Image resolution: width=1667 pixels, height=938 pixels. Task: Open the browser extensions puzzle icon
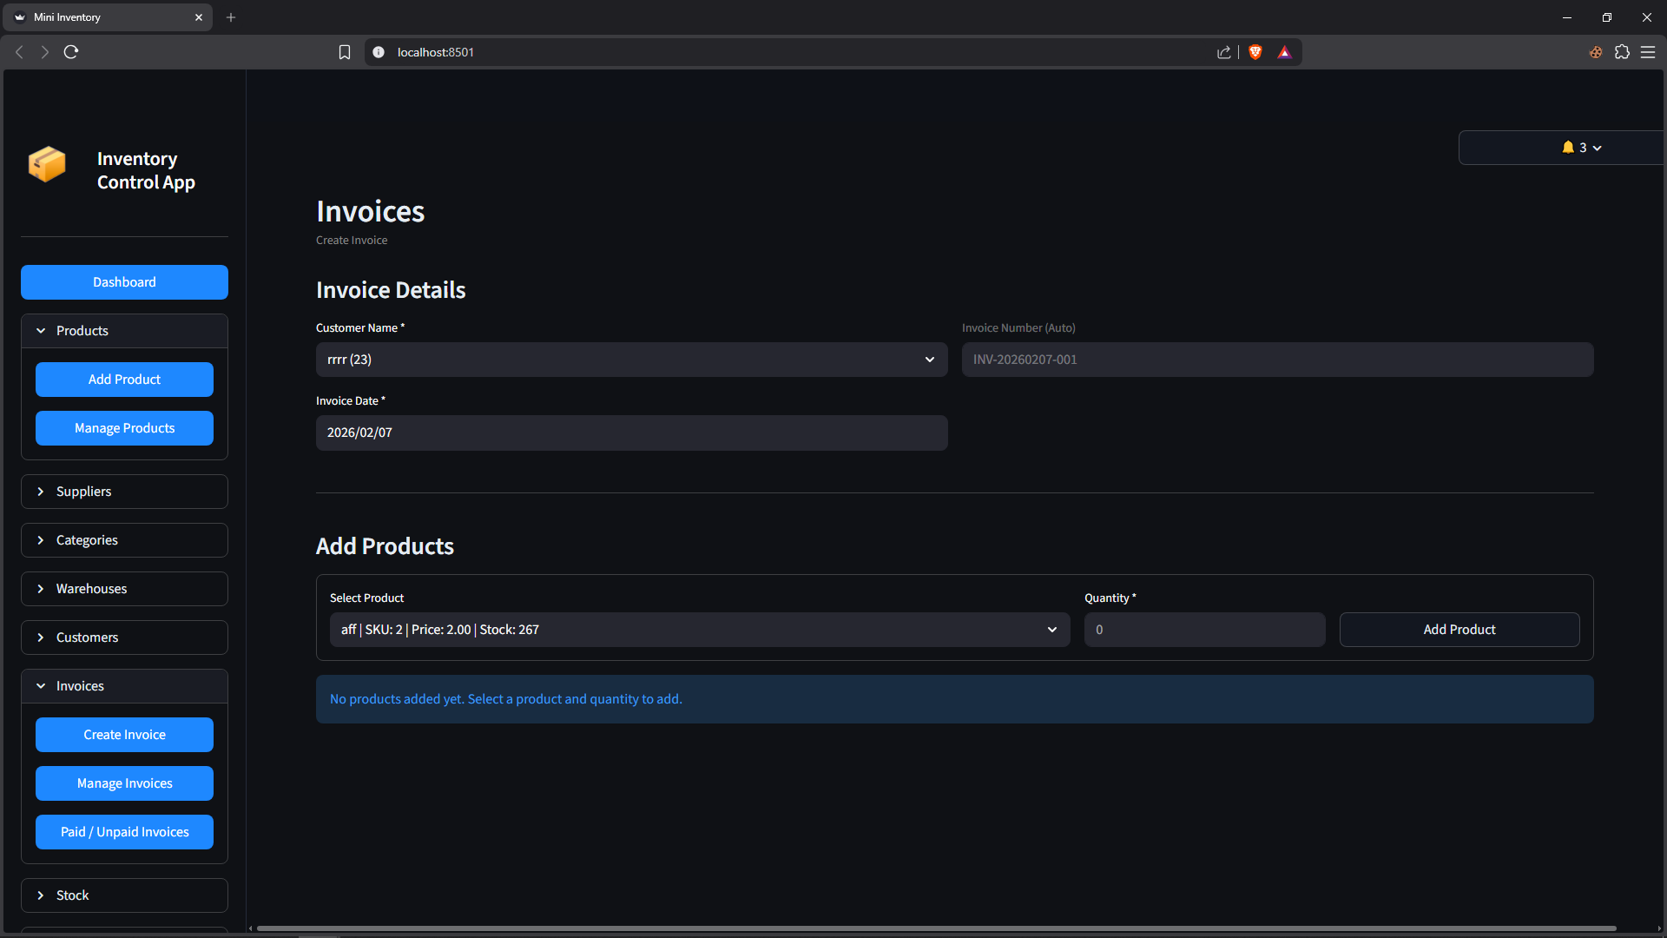pos(1622,52)
